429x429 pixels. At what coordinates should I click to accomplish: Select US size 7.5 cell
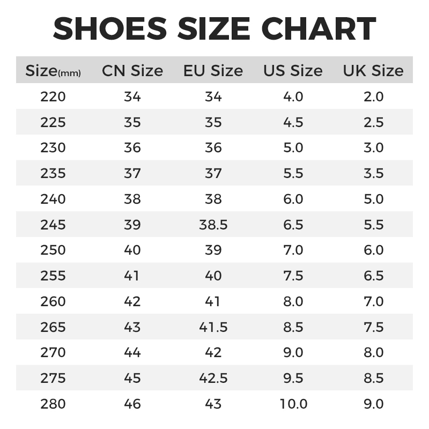coord(293,276)
